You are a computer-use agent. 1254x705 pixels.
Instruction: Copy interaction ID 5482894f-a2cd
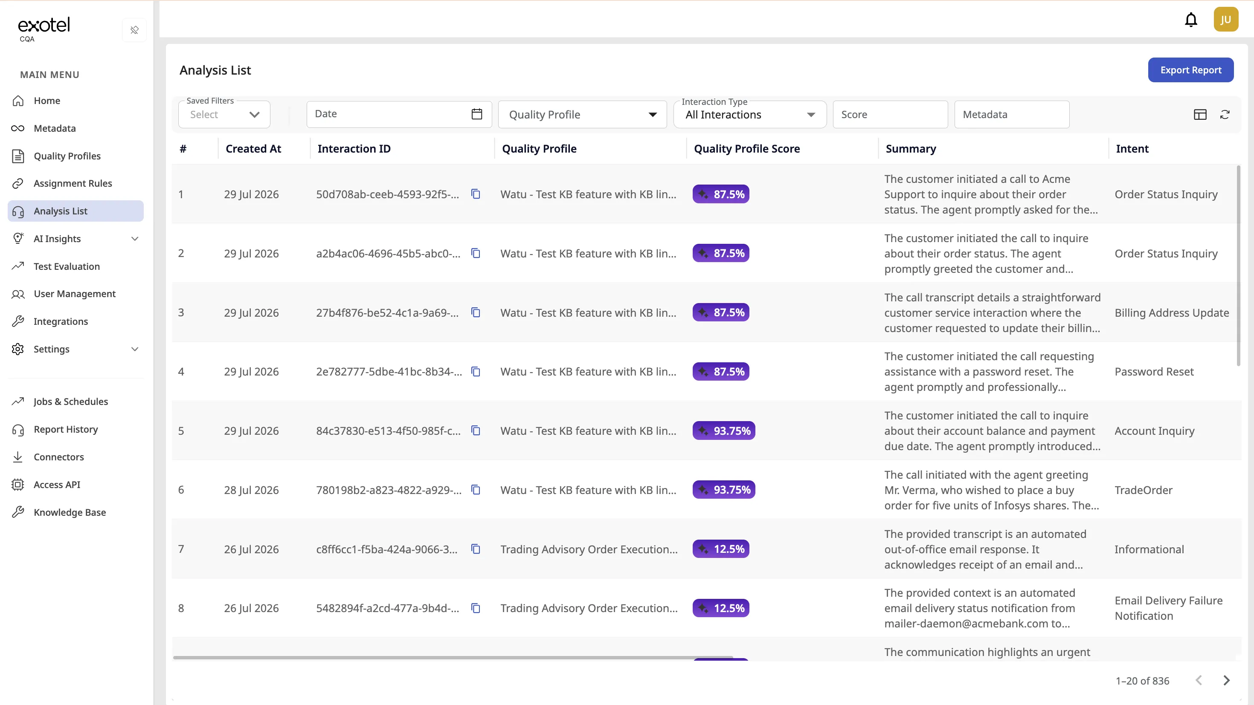click(476, 608)
